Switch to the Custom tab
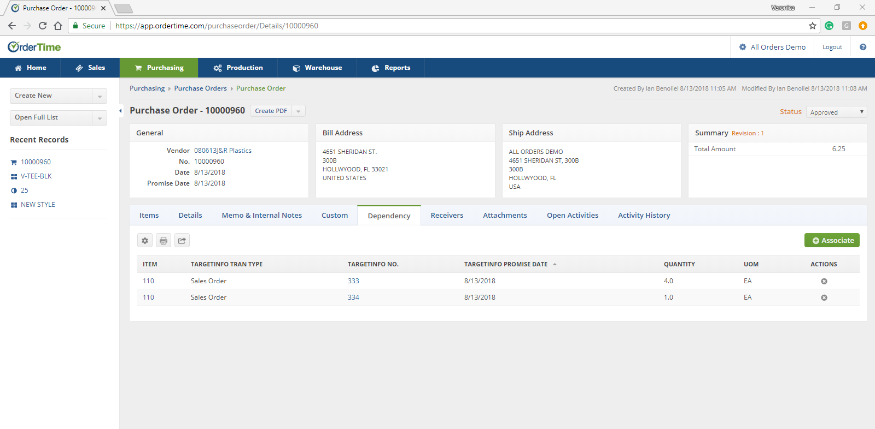The image size is (875, 429). pyautogui.click(x=335, y=216)
